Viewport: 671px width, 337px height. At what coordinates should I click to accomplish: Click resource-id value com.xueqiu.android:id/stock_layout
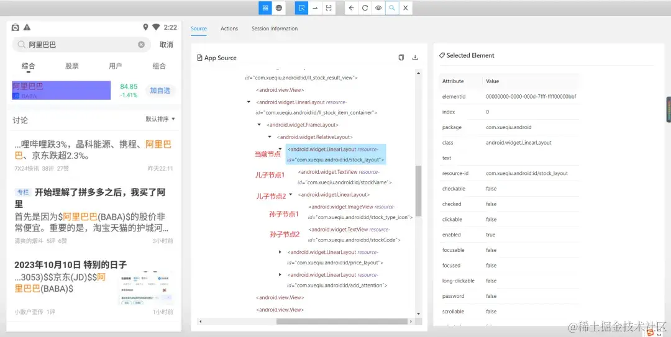click(x=527, y=173)
